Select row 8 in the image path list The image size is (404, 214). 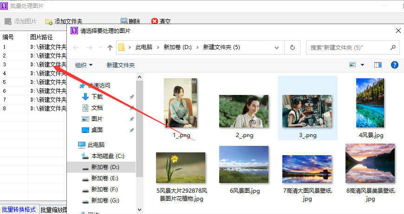point(33,108)
